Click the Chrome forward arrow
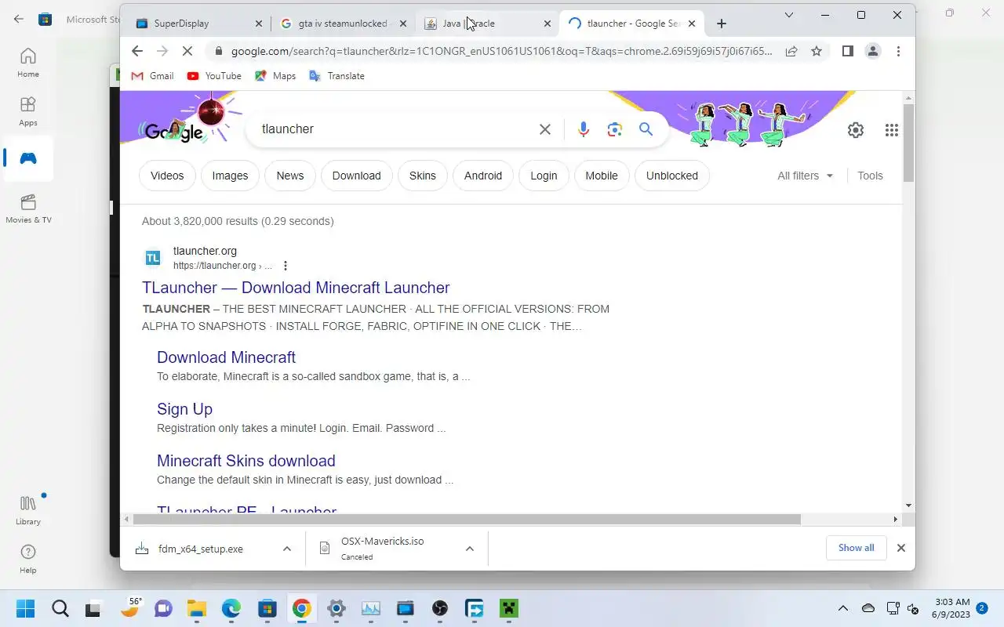 162,51
